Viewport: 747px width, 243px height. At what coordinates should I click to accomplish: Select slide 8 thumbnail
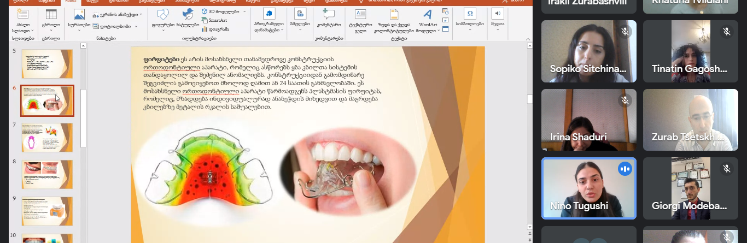coord(47,174)
